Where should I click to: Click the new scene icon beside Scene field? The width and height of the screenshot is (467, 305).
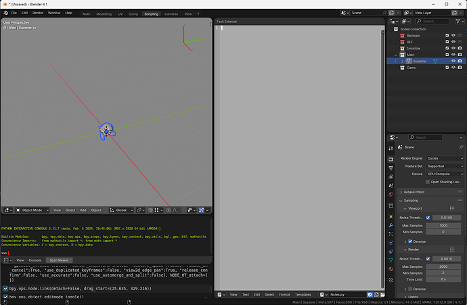(x=392, y=13)
